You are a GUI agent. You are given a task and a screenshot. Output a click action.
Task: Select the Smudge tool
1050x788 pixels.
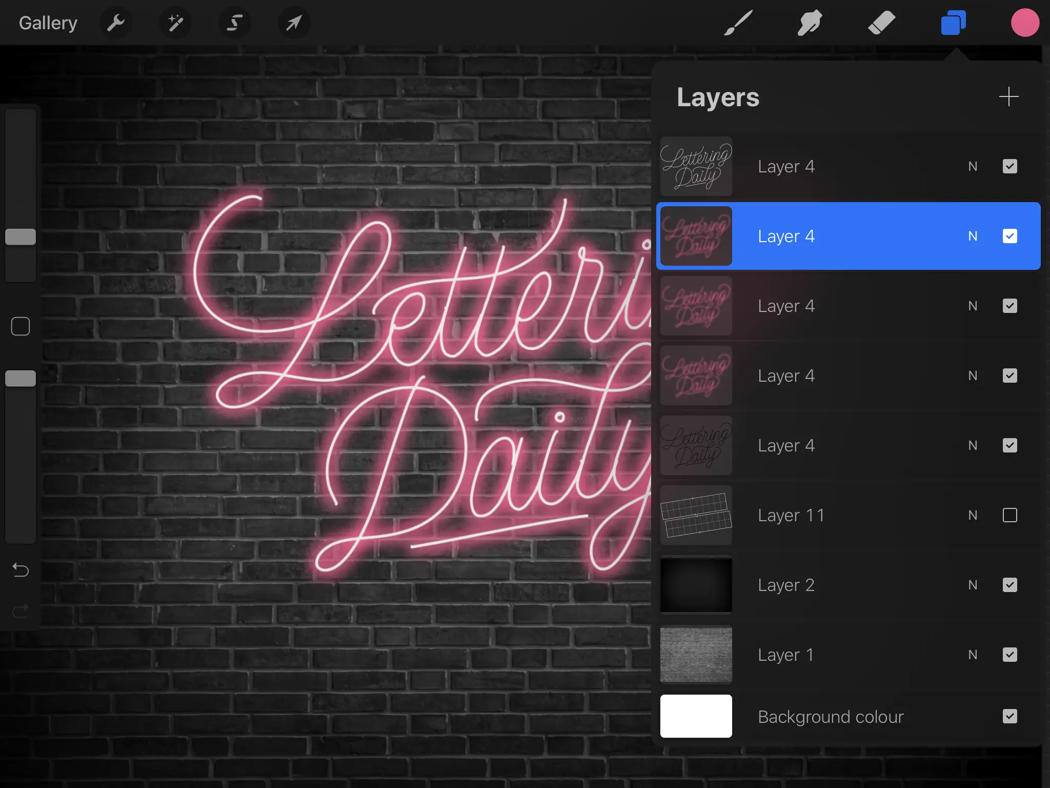coord(808,23)
